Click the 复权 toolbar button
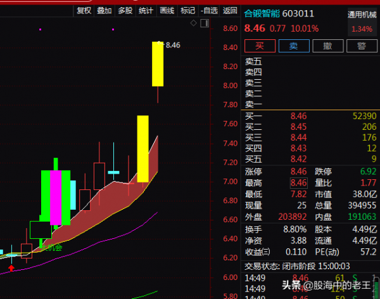 [x=84, y=11]
